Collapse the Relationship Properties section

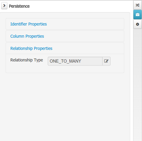65,48
